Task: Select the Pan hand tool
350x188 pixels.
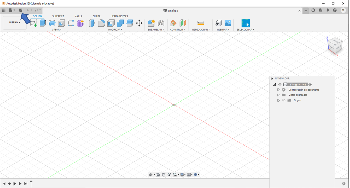Action: click(x=164, y=175)
